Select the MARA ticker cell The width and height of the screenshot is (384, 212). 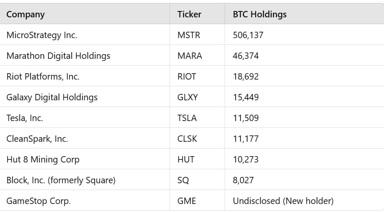click(189, 56)
